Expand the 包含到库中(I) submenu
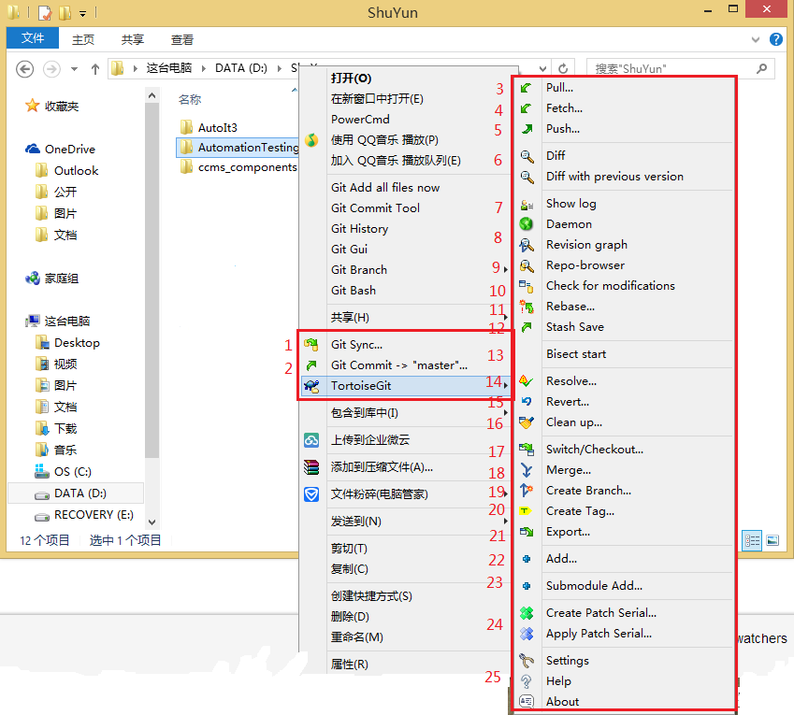794x715 pixels. point(505,413)
